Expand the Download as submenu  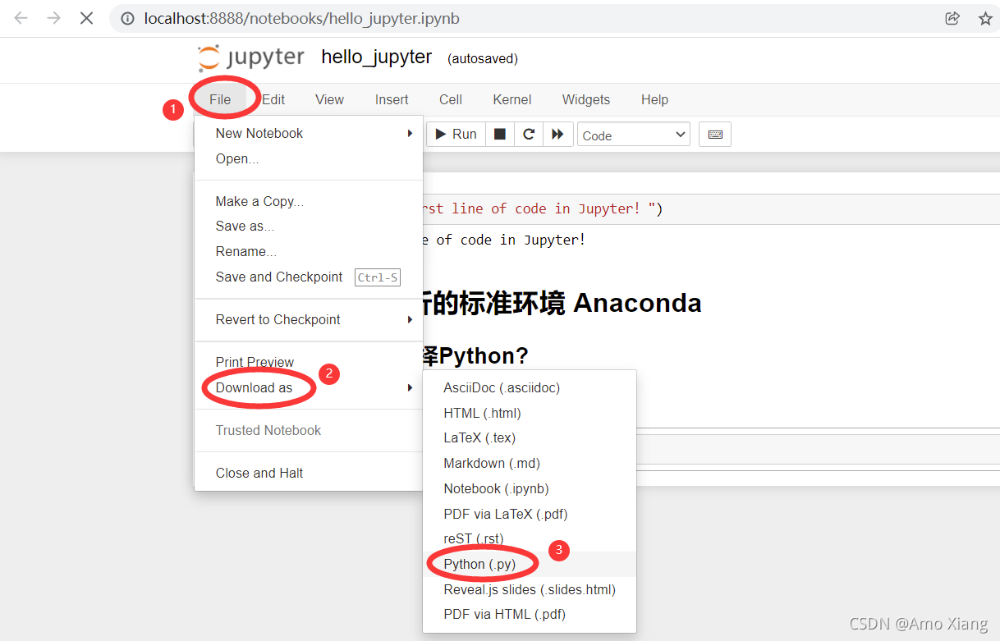pyautogui.click(x=309, y=387)
